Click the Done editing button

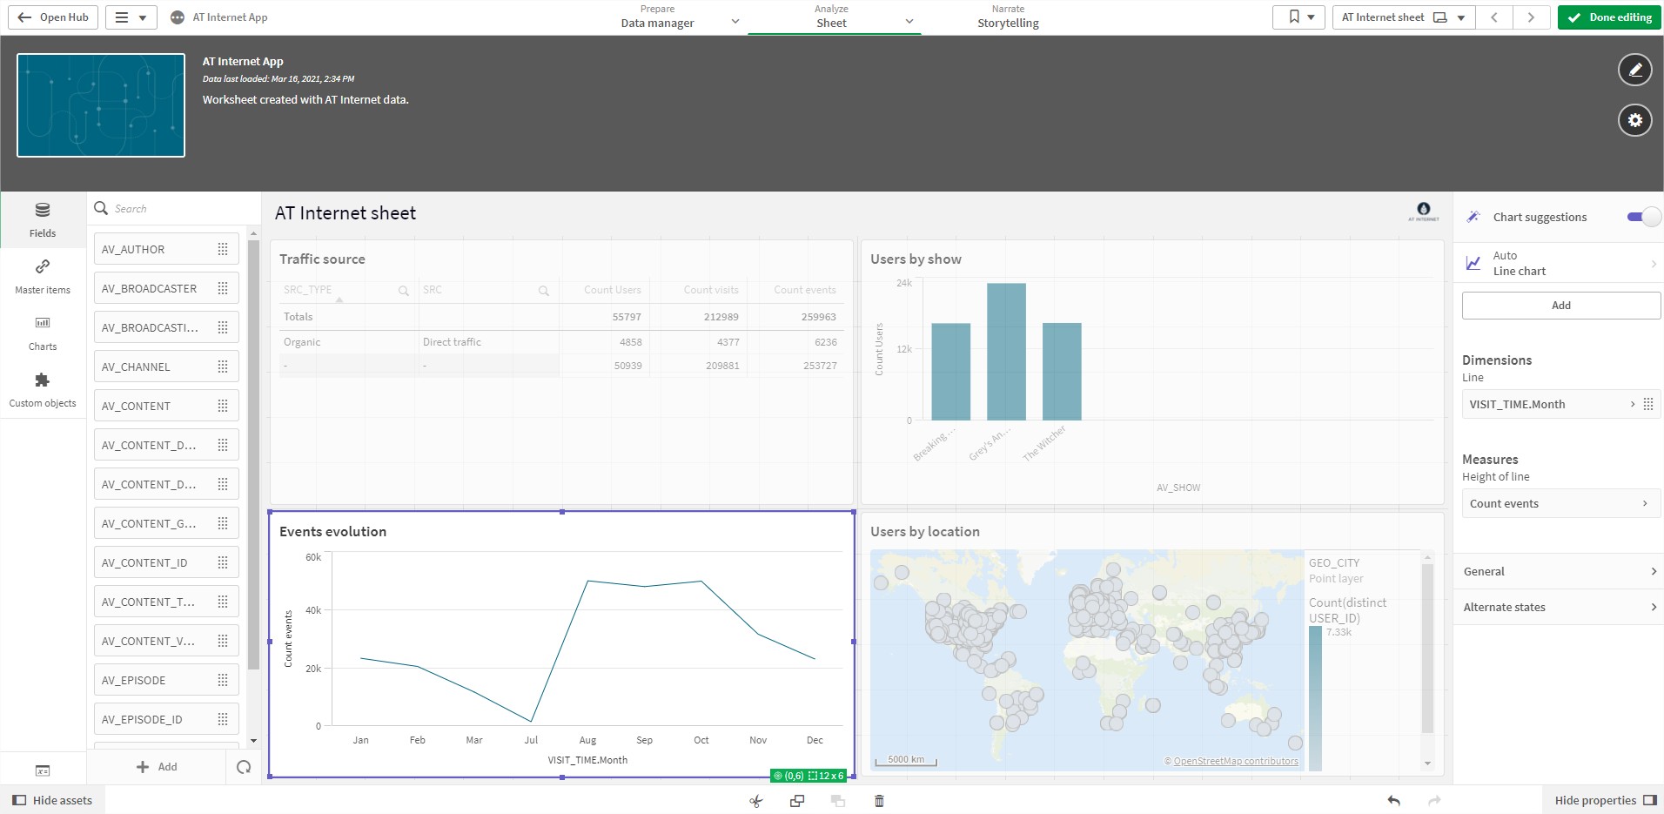click(x=1609, y=17)
